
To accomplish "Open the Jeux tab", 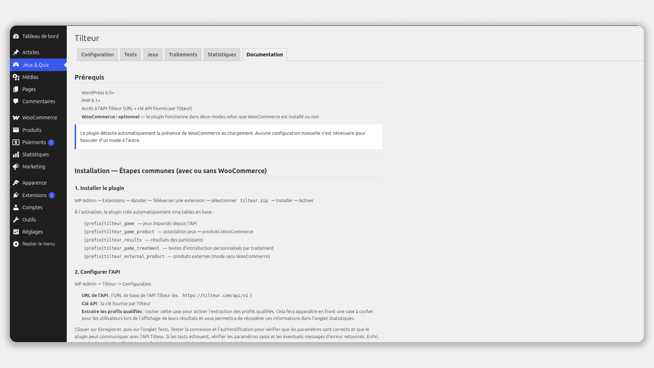I will pos(153,55).
